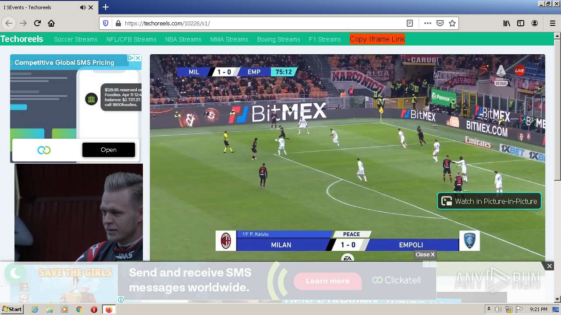
Task: Click the Close X overlay label
Action: click(x=425, y=255)
